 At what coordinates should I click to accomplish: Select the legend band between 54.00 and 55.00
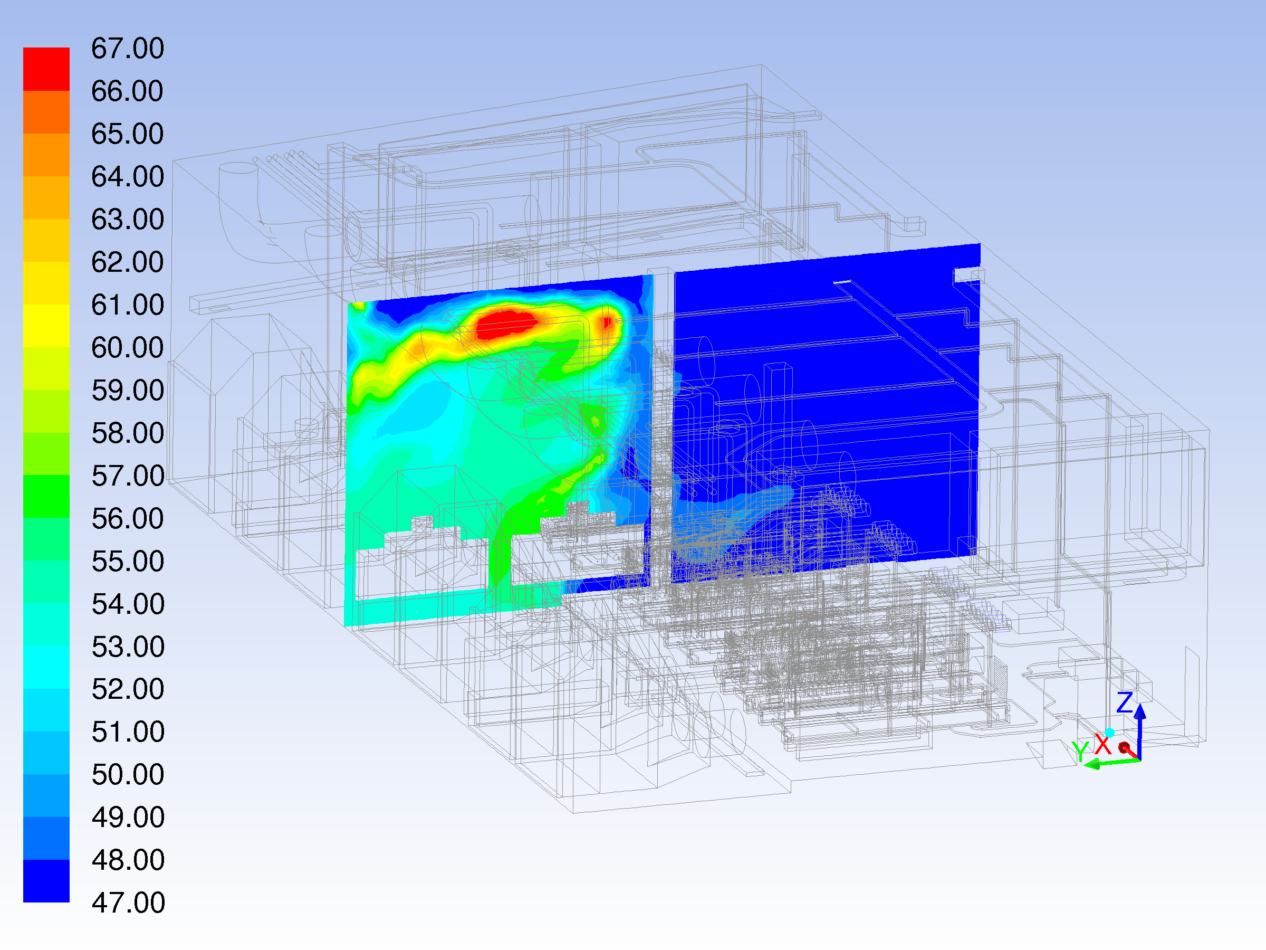pos(46,582)
